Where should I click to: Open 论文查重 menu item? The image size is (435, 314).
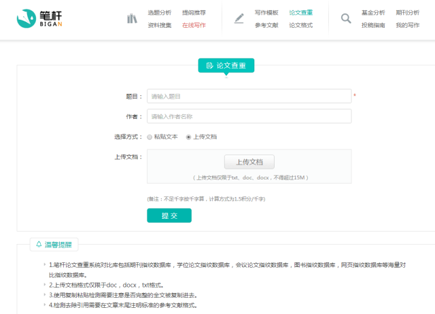[x=300, y=12]
